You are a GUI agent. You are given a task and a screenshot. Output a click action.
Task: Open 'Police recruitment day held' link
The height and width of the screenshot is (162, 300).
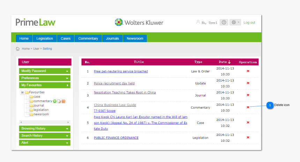[114, 83]
